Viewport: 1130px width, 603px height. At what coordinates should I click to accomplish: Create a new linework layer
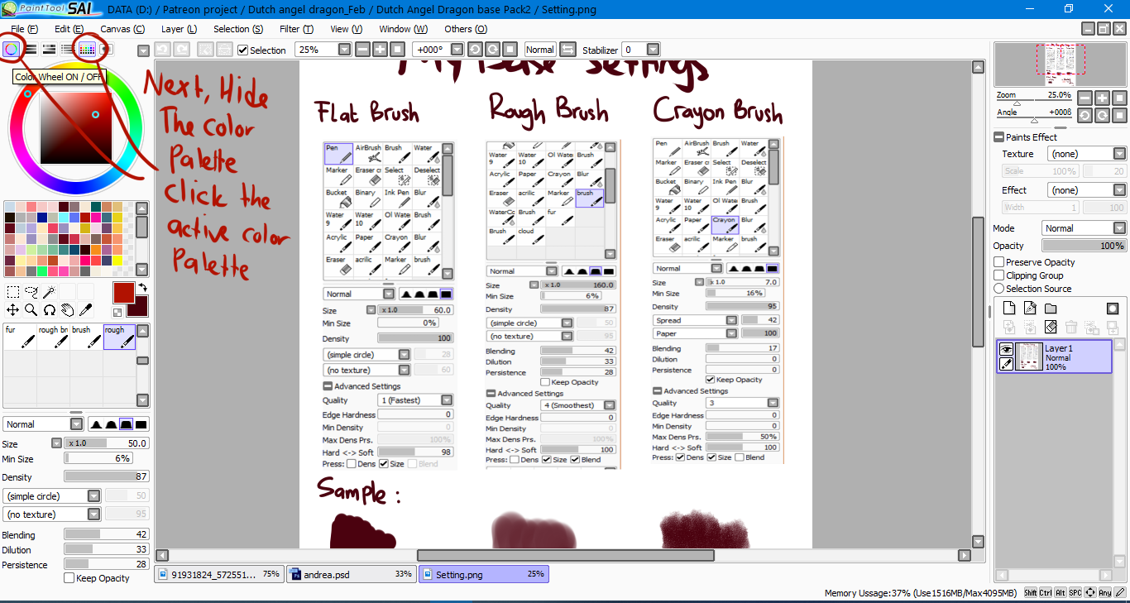pos(1030,309)
